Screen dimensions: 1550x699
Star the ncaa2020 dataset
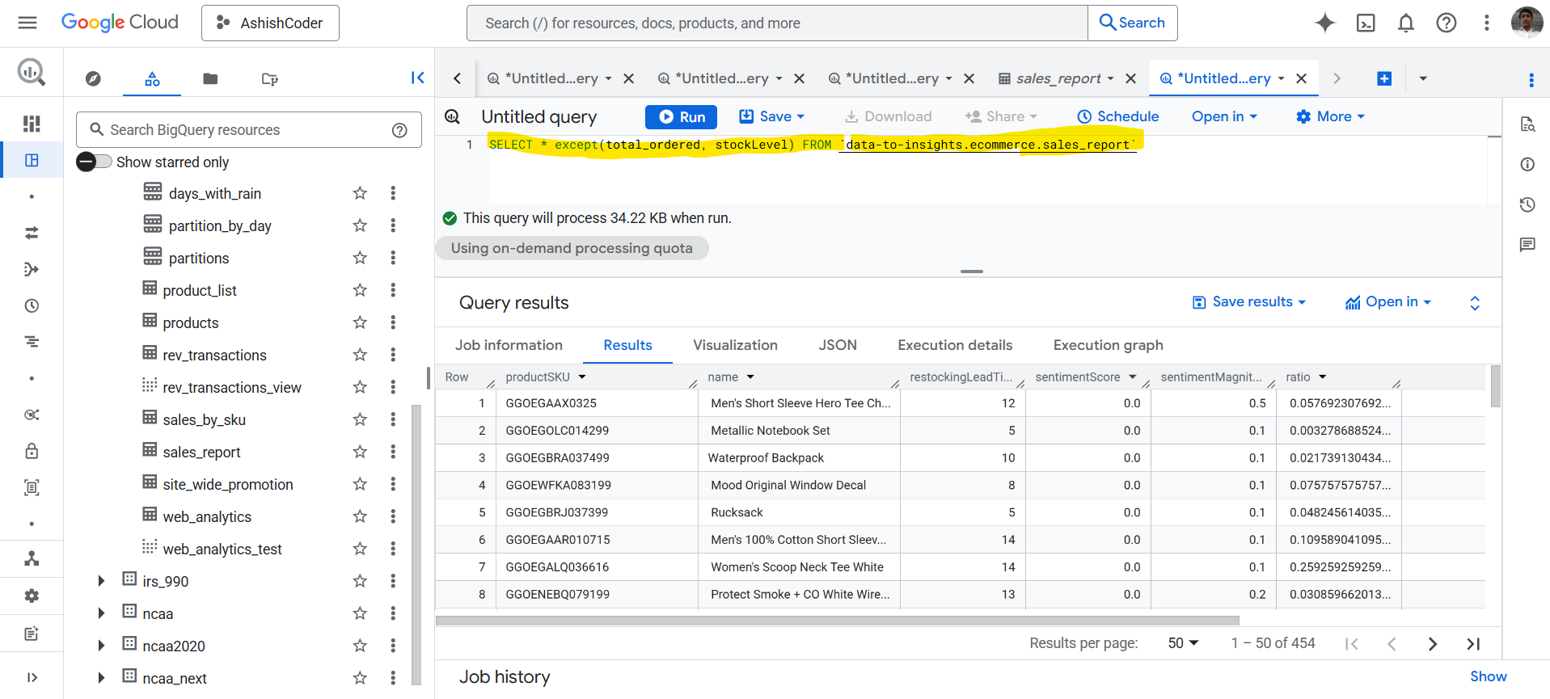360,646
